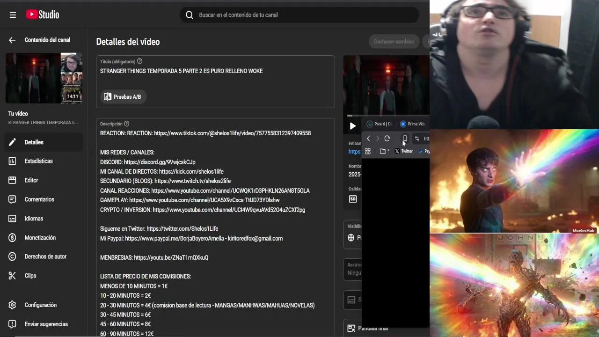Open Detalles in the sidebar
This screenshot has width=599, height=337.
tap(44, 142)
